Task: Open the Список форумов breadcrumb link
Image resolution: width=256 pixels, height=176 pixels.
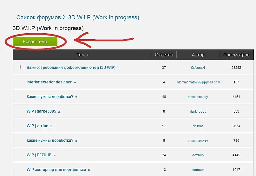Action: 38,17
